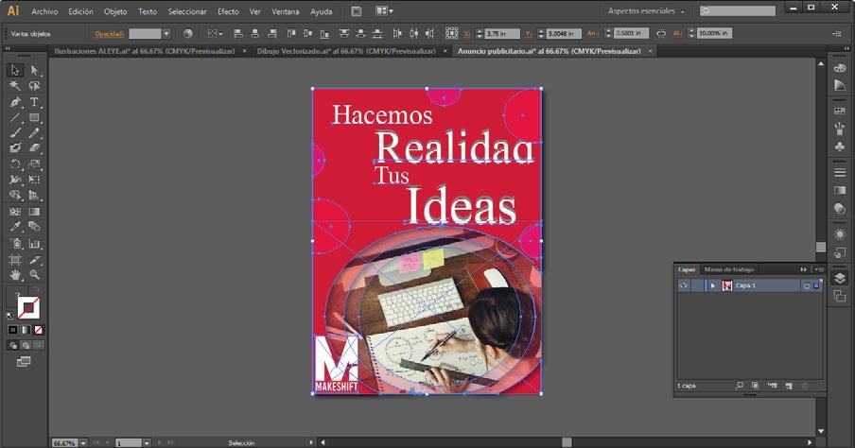Toggle the lock column for Capa 1
855x448 pixels.
coord(696,285)
